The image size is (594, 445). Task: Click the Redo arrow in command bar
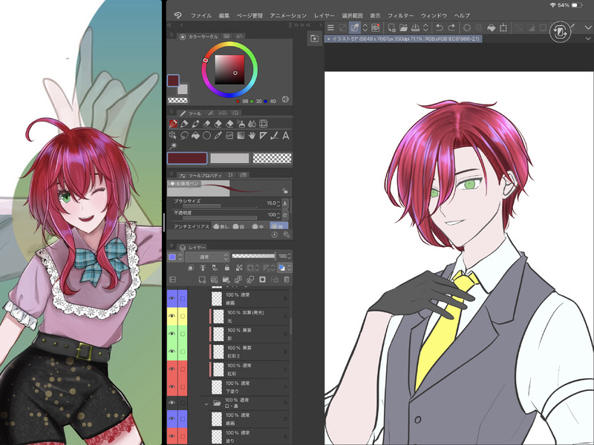point(451,27)
